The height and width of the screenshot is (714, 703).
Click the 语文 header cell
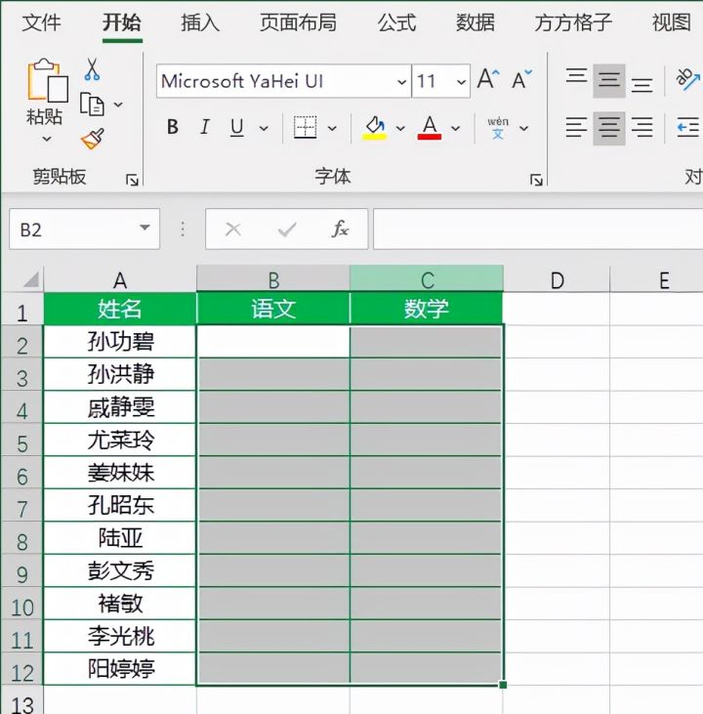(x=273, y=309)
